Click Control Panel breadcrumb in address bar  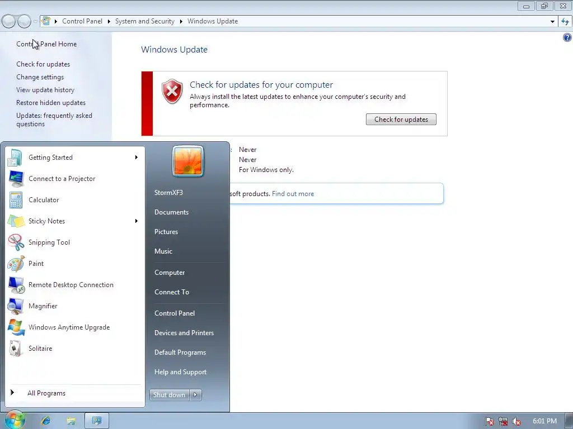(82, 21)
